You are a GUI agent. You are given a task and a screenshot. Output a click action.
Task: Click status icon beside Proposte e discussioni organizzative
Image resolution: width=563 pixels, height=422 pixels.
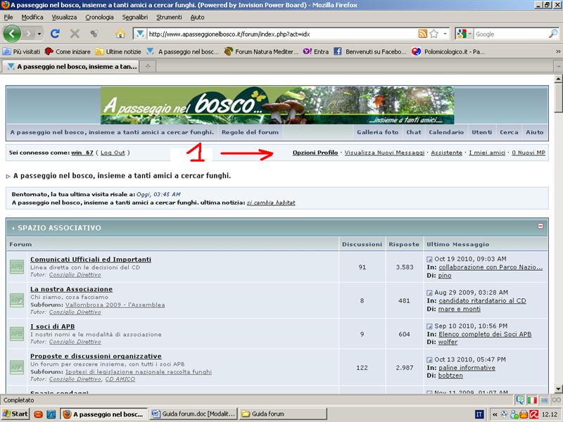point(16,367)
